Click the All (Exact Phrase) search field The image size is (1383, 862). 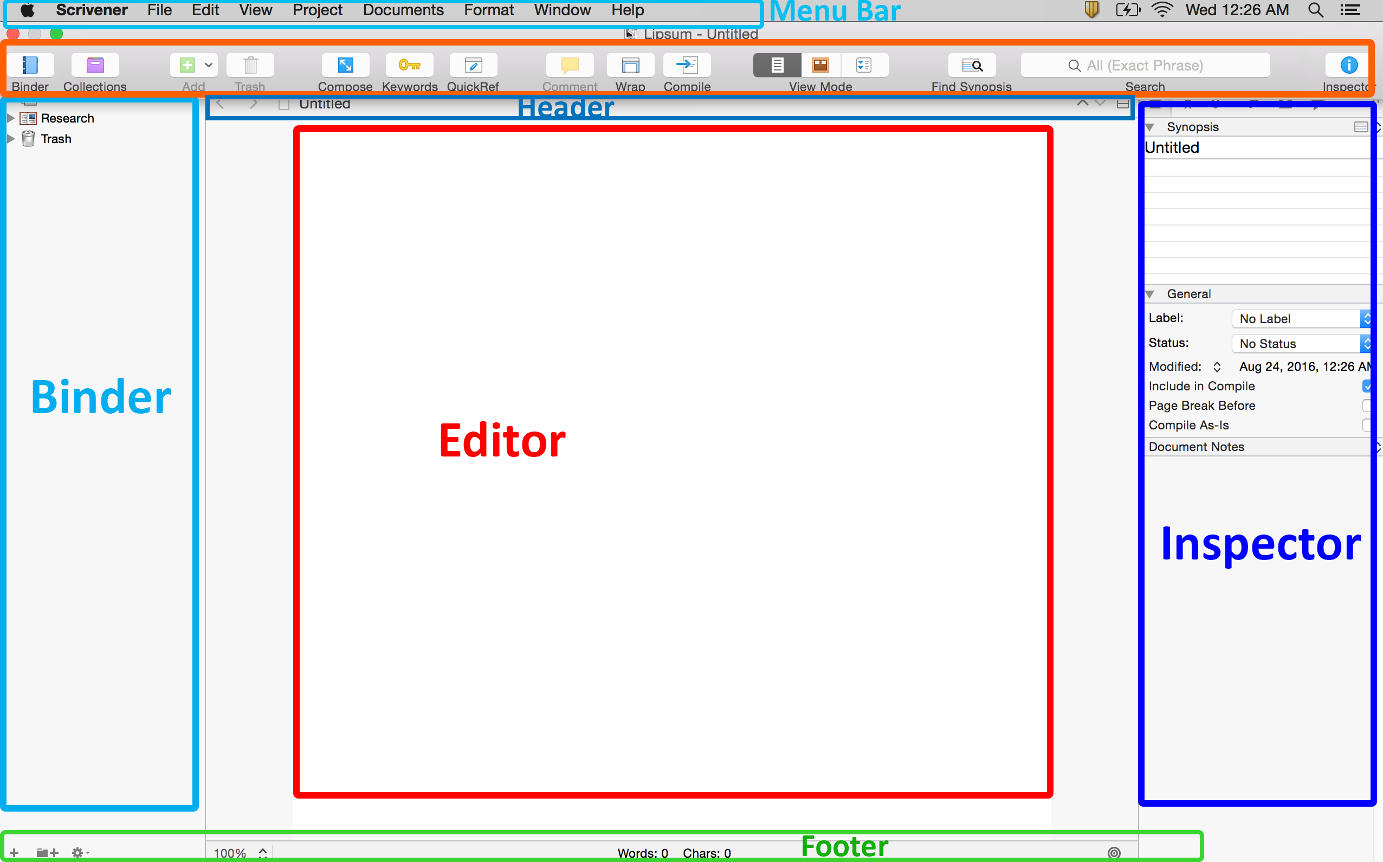pyautogui.click(x=1146, y=66)
